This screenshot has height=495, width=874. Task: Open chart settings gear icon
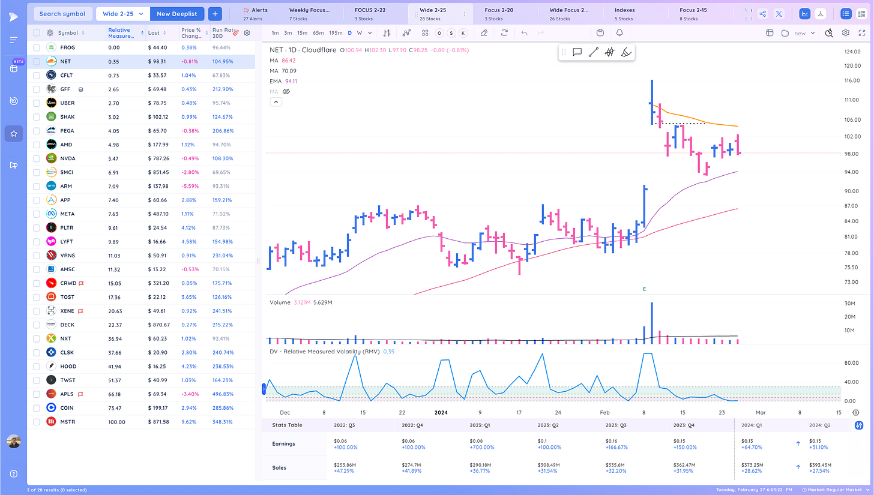click(x=845, y=33)
